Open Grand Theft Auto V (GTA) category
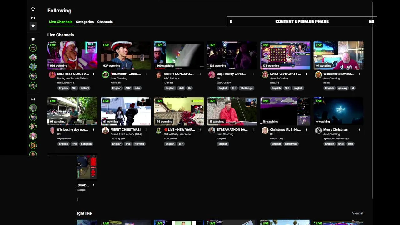The image size is (400, 225). [x=126, y=134]
